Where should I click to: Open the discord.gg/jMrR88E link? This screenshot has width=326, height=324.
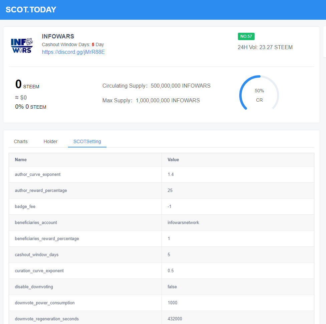pos(73,52)
